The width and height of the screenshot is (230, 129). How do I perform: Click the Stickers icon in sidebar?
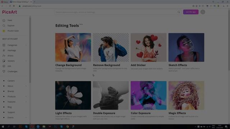4,61
